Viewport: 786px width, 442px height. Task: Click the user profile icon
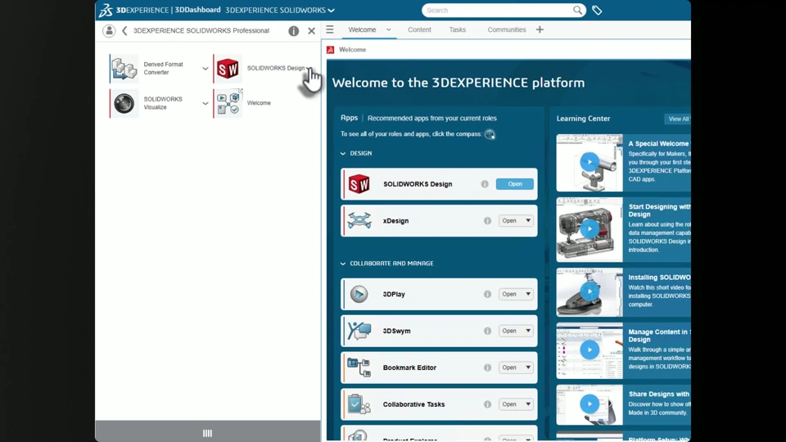pyautogui.click(x=109, y=30)
